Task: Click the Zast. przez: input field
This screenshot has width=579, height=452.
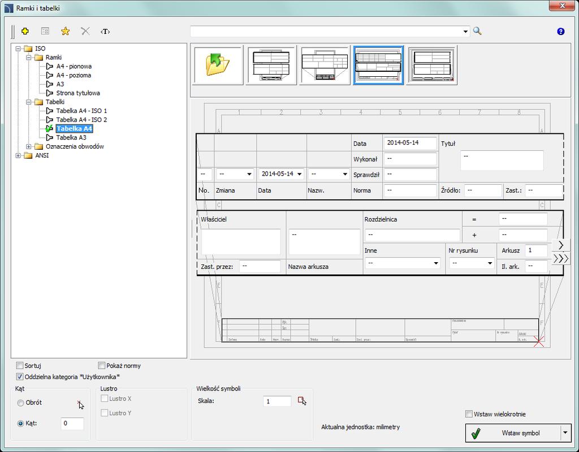Action: tap(260, 266)
